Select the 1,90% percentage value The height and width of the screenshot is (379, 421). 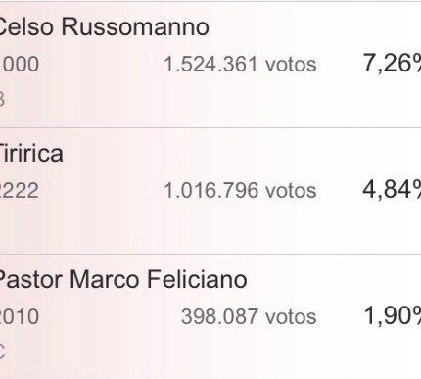click(392, 315)
